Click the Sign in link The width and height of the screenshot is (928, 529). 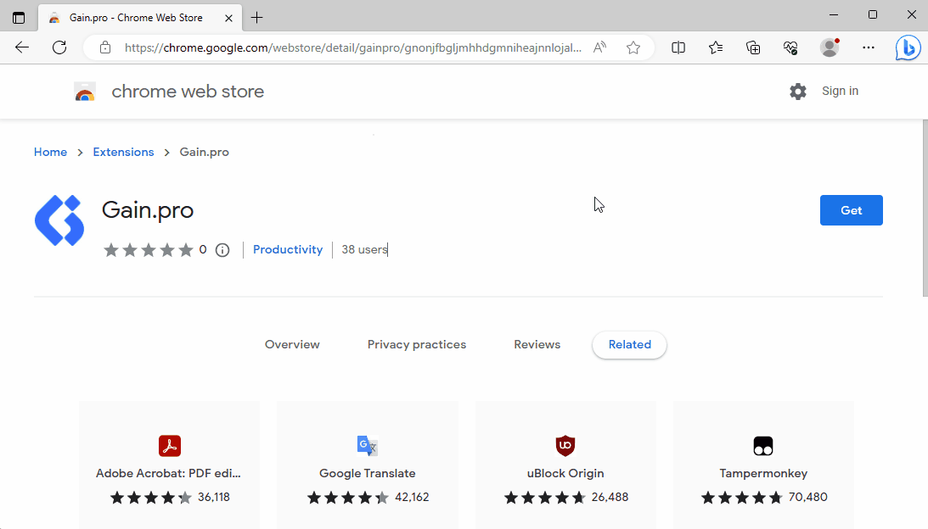pos(840,91)
